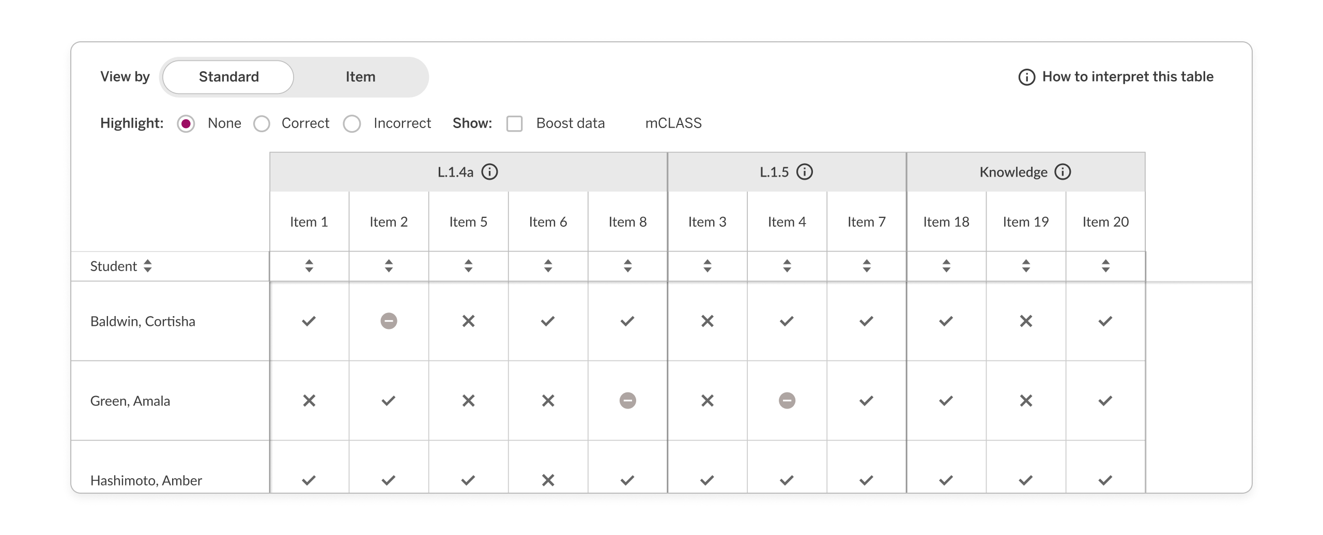Open the Knowledge standard info icon
1323x535 pixels.
click(1063, 172)
